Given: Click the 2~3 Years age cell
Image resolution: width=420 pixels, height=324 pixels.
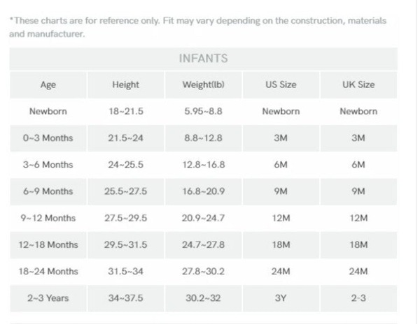Looking at the screenshot, I should click(x=48, y=298).
